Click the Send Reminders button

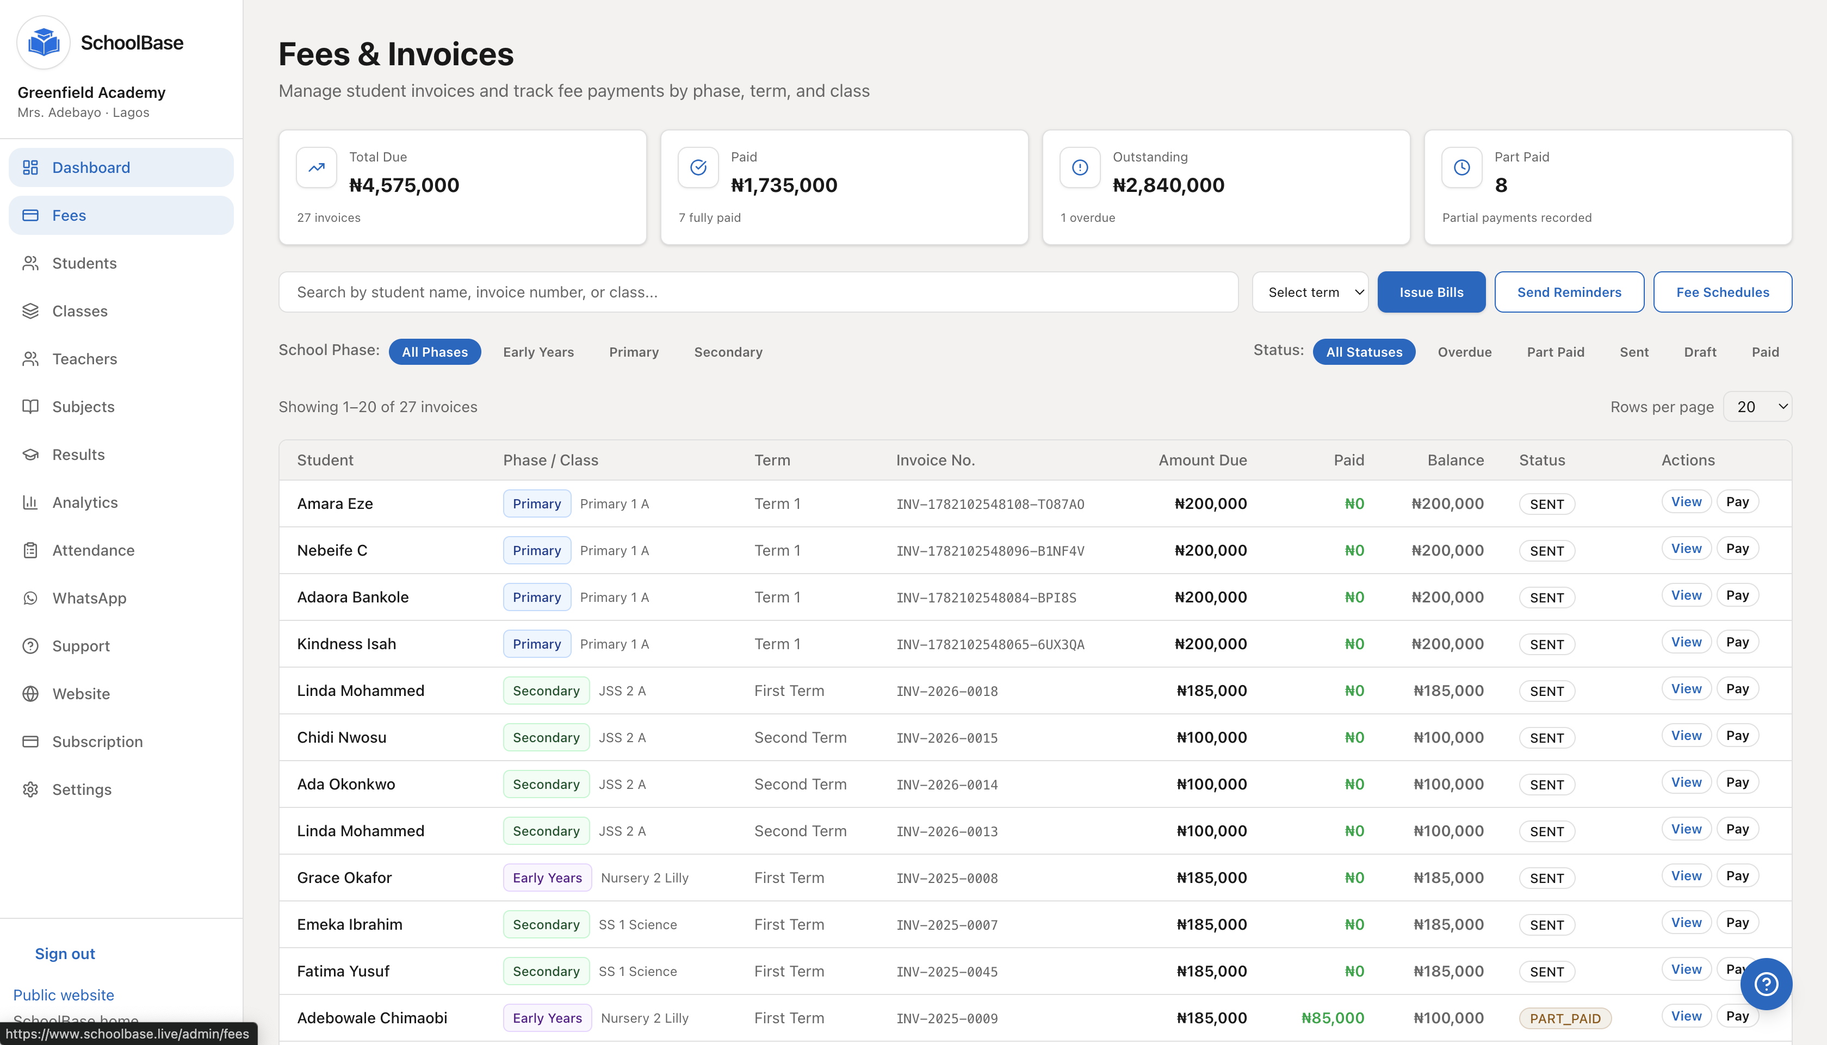tap(1569, 292)
